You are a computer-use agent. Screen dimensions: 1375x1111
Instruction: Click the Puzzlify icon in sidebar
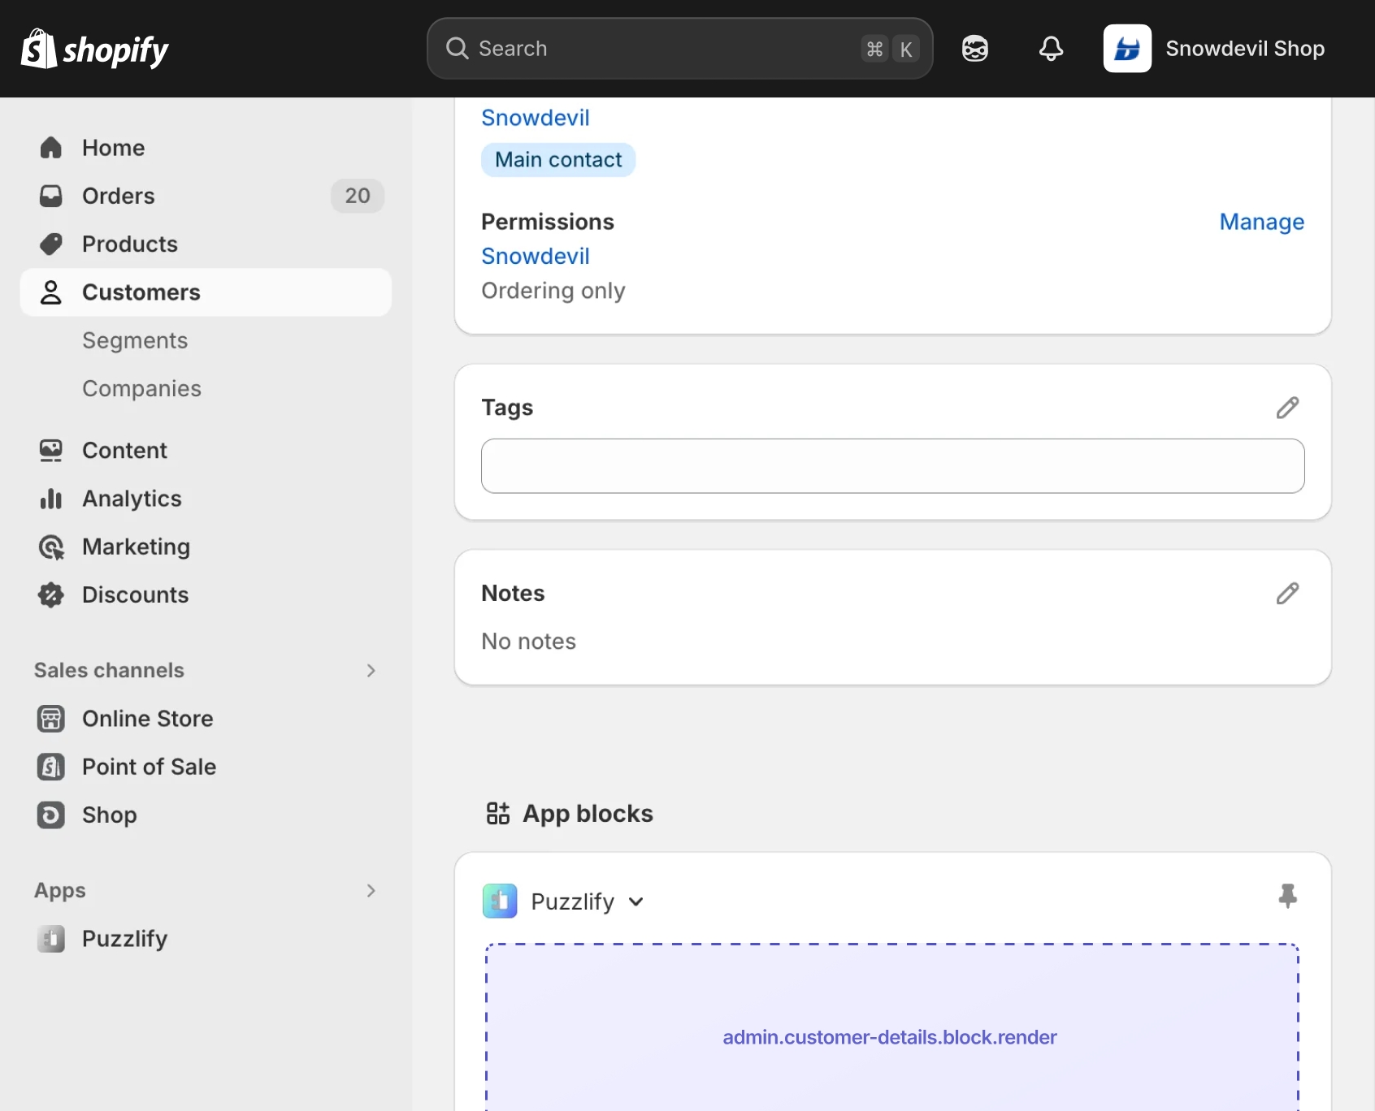tap(51, 939)
